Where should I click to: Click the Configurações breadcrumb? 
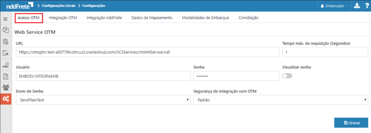coord(93,6)
